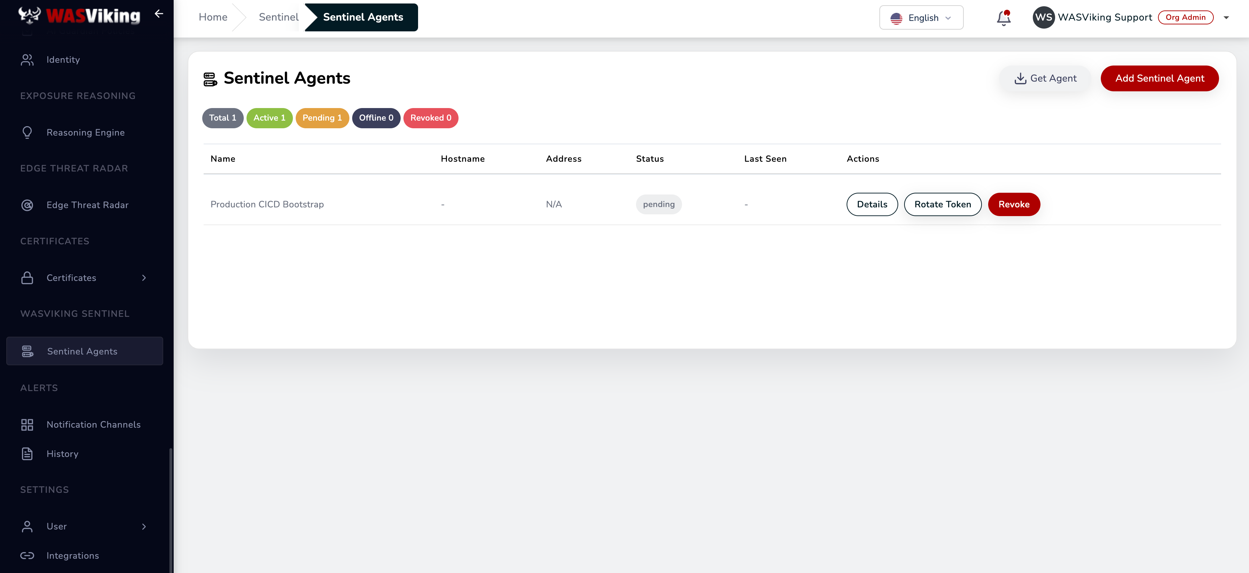Click Production CICD Bootstrap agent name

[x=267, y=205]
